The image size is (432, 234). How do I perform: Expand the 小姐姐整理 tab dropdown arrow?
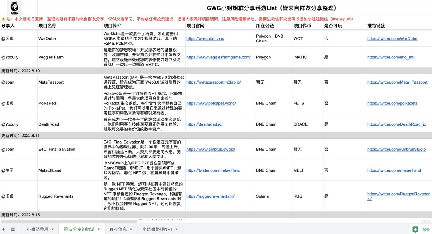coord(53,229)
